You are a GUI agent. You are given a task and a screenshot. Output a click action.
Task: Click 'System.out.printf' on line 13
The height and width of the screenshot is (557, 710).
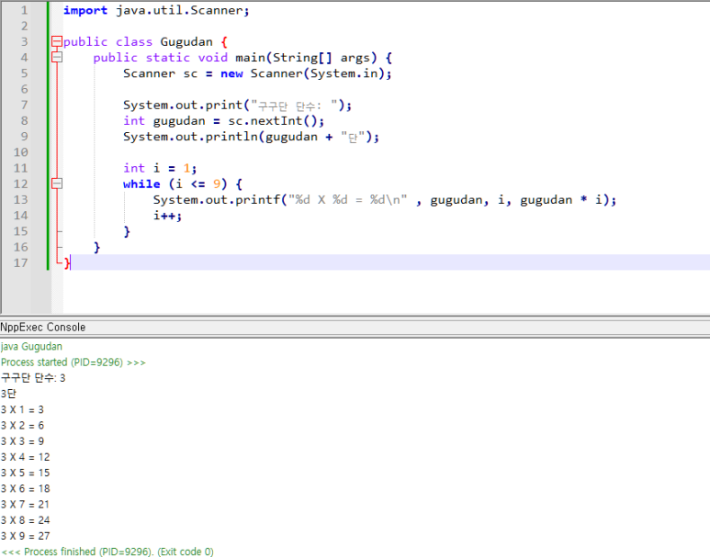pos(217,200)
